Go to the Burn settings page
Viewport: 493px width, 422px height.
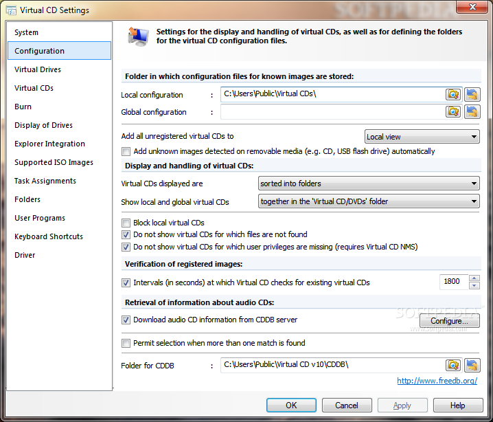click(60, 107)
